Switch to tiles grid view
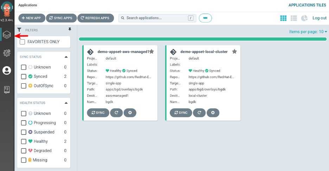 click(283, 18)
